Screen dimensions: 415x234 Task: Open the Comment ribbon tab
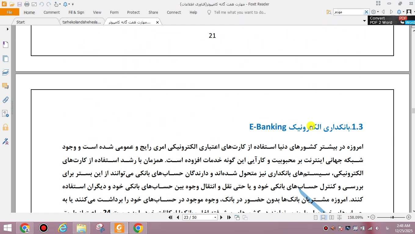(x=52, y=12)
